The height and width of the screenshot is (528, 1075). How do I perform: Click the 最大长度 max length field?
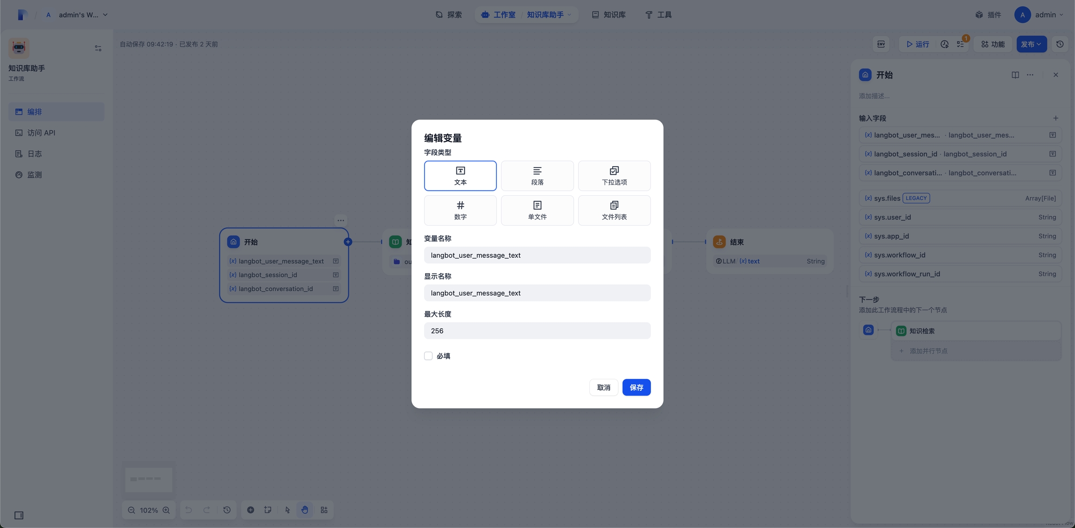pos(537,331)
